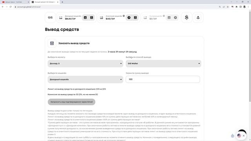Image resolution: width=251 pixels, height=141 pixels.
Task: Click the browser forward arrow
Action: point(7,7)
